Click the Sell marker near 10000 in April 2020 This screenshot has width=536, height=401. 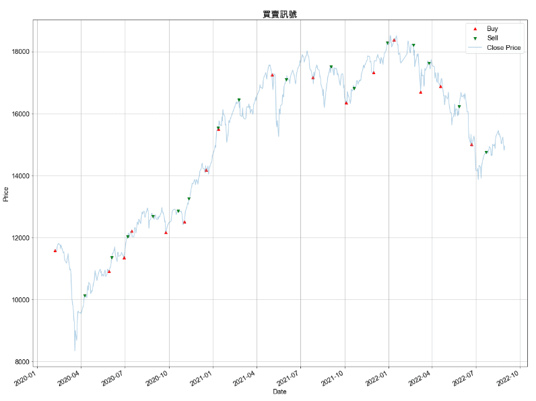pos(85,296)
